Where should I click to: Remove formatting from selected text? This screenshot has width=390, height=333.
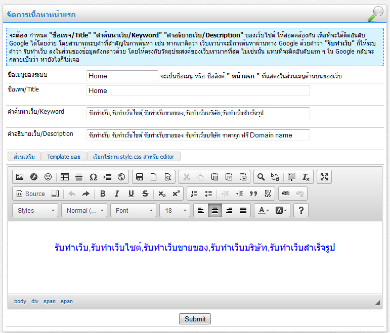coord(306,177)
